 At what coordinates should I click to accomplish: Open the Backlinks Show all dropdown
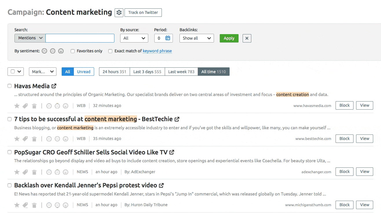197,38
